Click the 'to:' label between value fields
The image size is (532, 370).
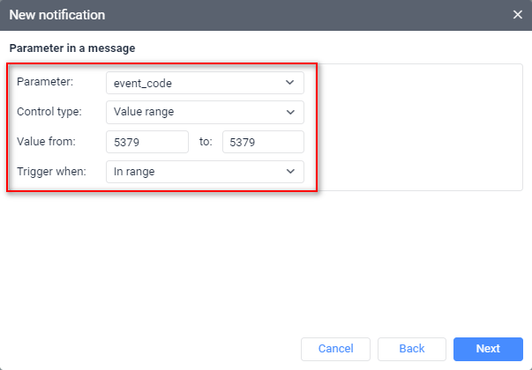(206, 142)
